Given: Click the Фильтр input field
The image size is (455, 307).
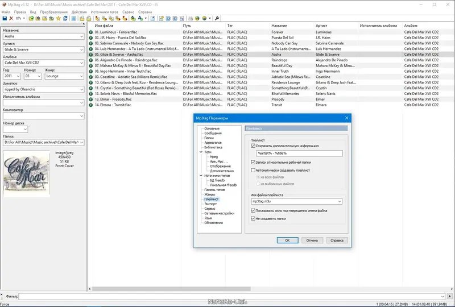Looking at the screenshot, I should point(231,296).
